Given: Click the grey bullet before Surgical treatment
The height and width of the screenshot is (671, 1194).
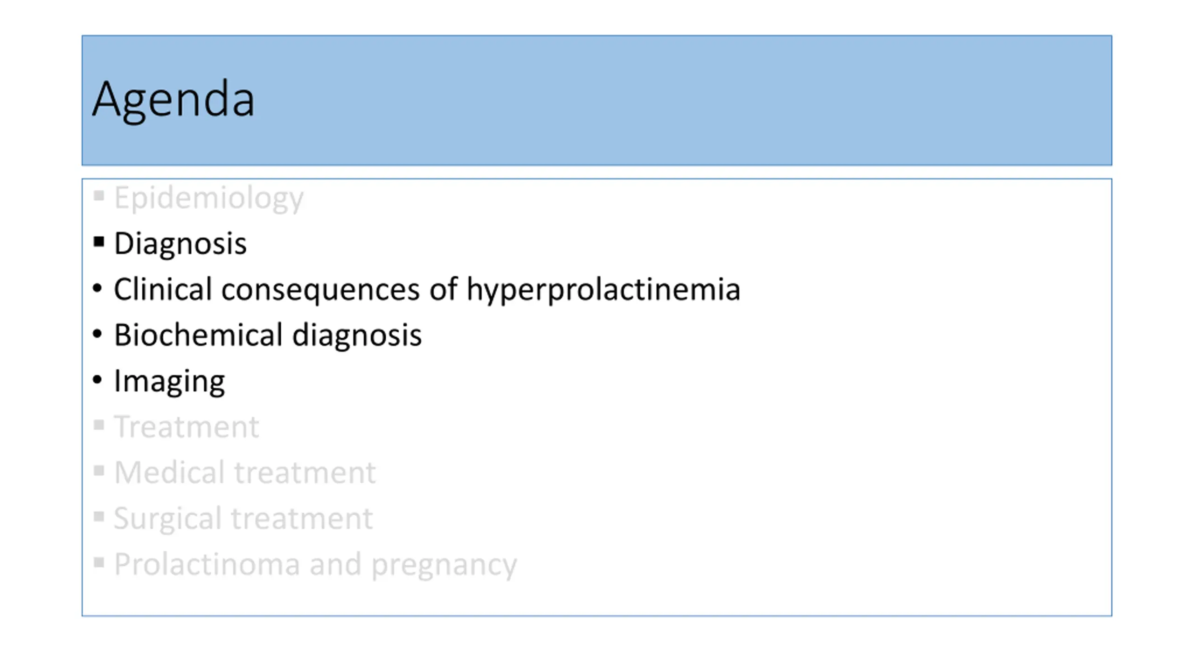Looking at the screenshot, I should [x=98, y=516].
